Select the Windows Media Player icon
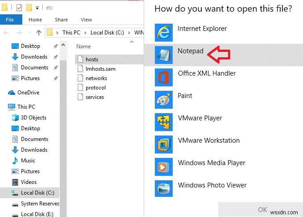The image size is (303, 217). (164, 167)
